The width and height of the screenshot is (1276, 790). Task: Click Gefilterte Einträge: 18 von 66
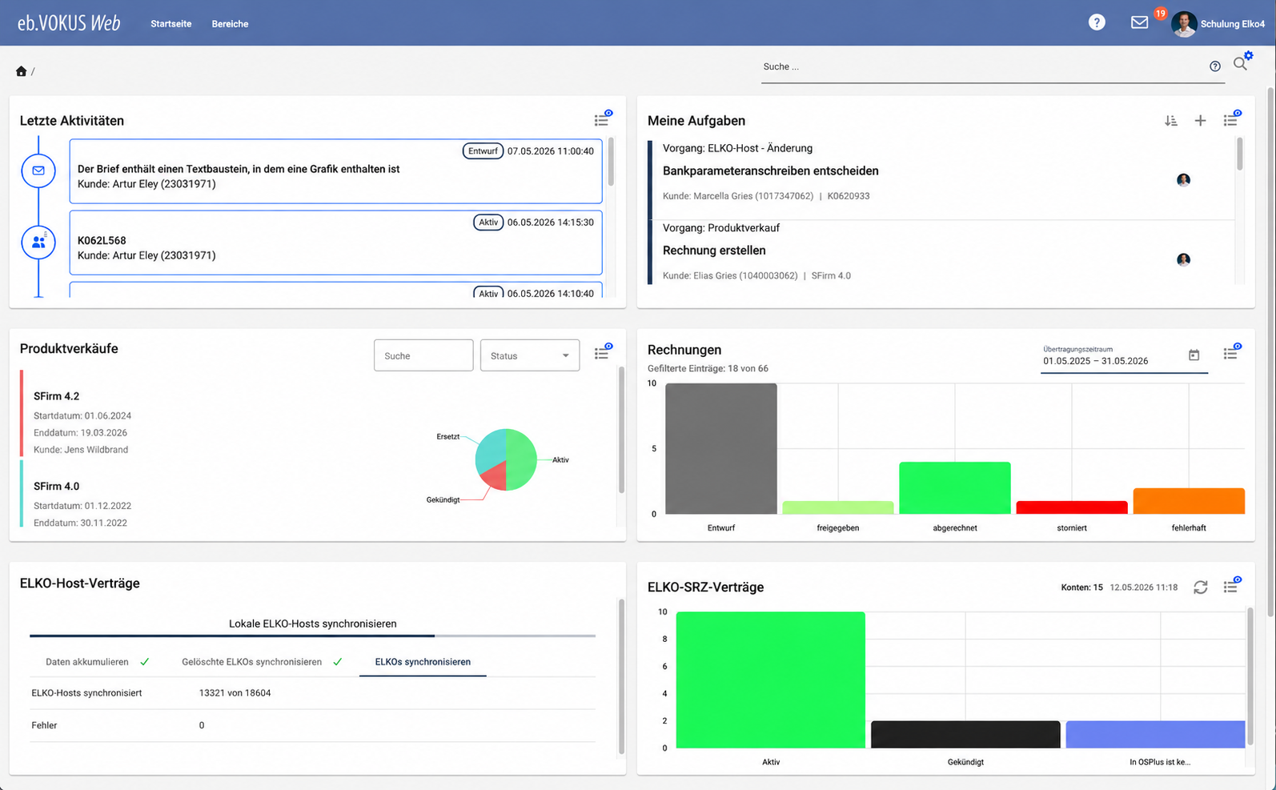click(x=708, y=368)
